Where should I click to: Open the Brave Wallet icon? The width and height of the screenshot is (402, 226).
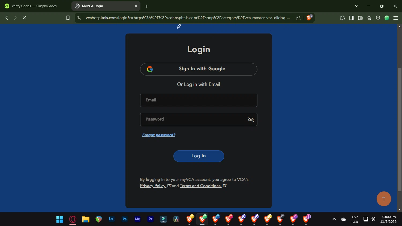pos(360,18)
